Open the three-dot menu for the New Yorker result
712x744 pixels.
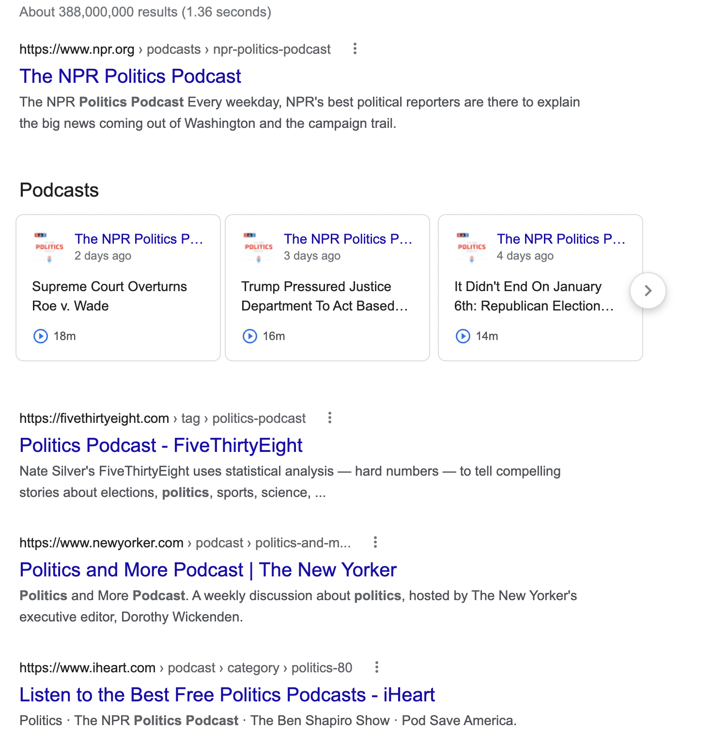click(374, 542)
